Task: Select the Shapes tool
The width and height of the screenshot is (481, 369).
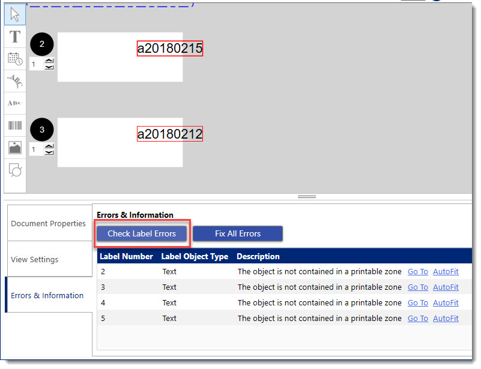Action: coord(15,170)
